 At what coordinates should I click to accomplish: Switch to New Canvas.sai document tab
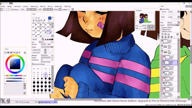[x=48, y=102]
